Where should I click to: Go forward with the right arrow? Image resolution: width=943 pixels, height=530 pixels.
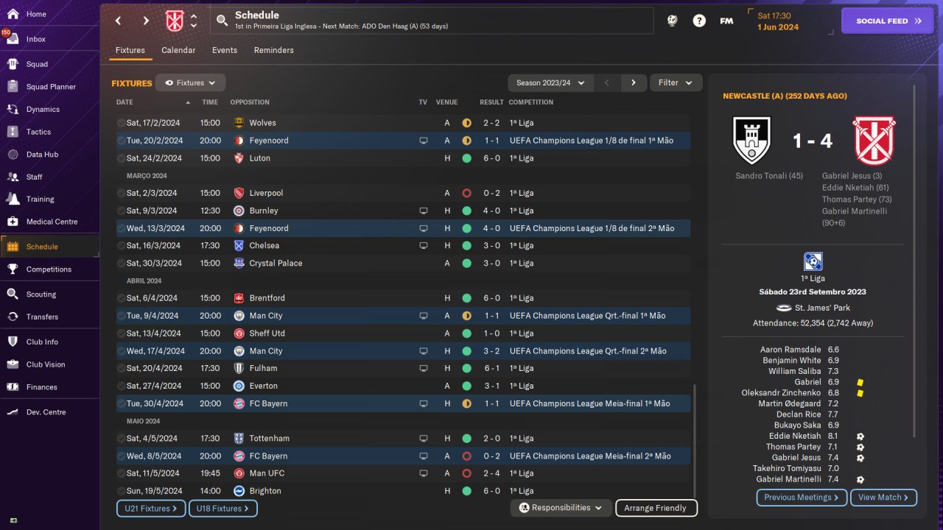146,21
